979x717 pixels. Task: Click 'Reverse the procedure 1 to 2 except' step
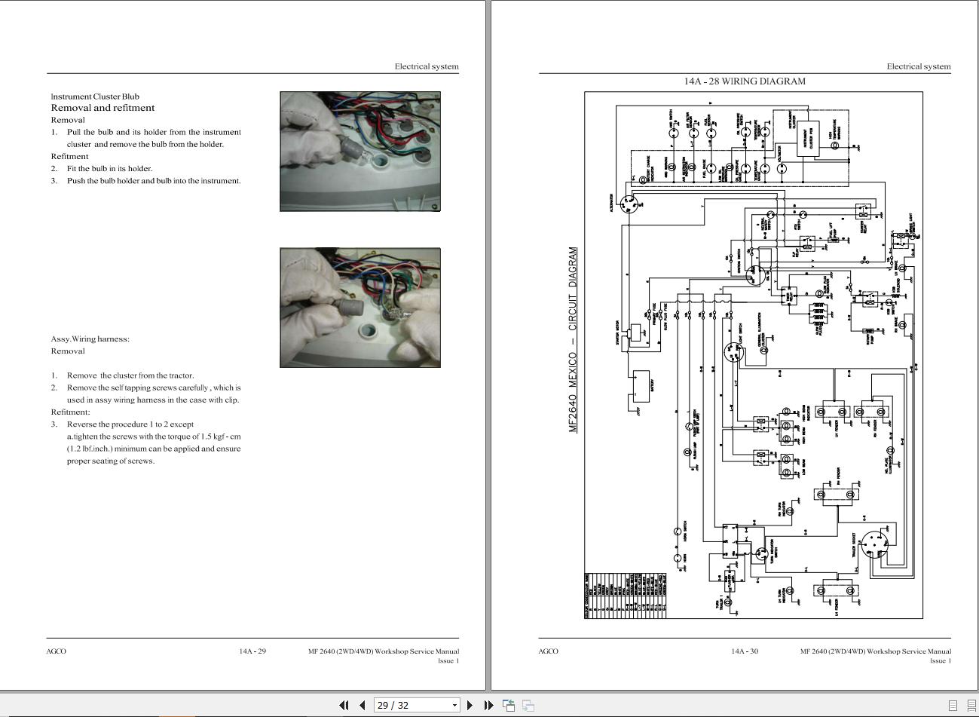130,424
